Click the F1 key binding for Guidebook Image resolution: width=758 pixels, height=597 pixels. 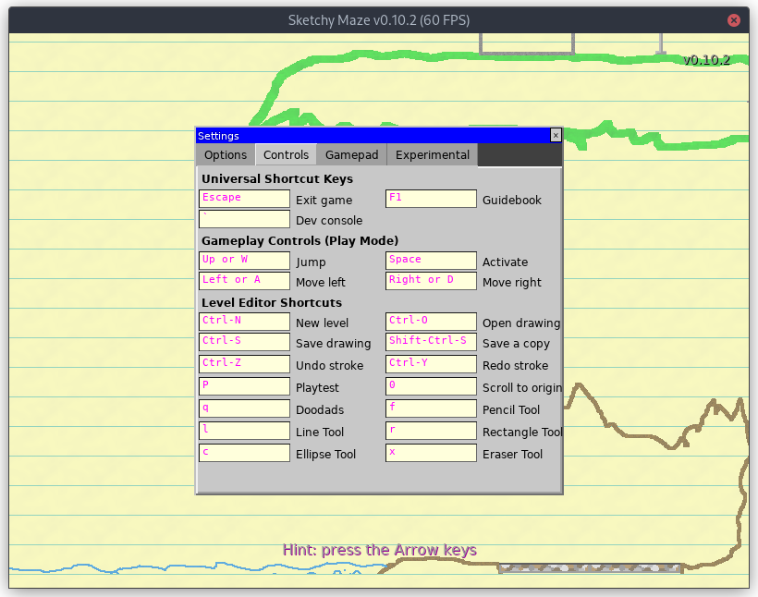[x=431, y=199]
